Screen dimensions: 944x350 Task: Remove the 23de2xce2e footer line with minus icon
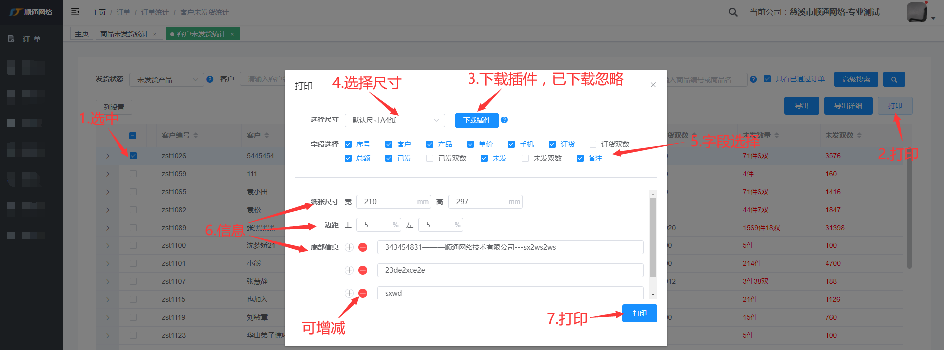363,270
